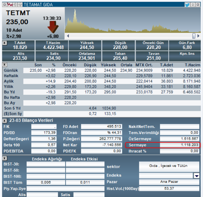
Task: Click the NakitNetTem. empty field
Action: 180,127
